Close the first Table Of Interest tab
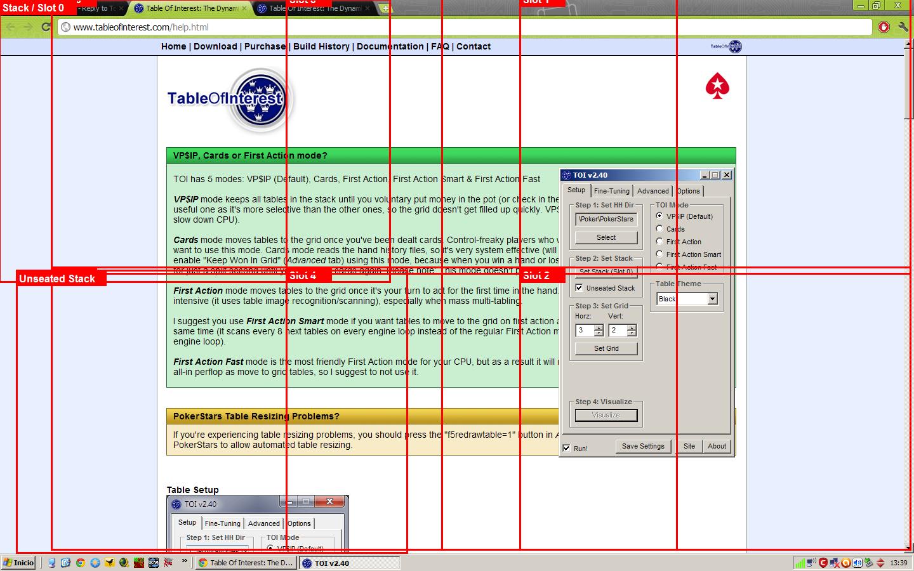 (244, 8)
